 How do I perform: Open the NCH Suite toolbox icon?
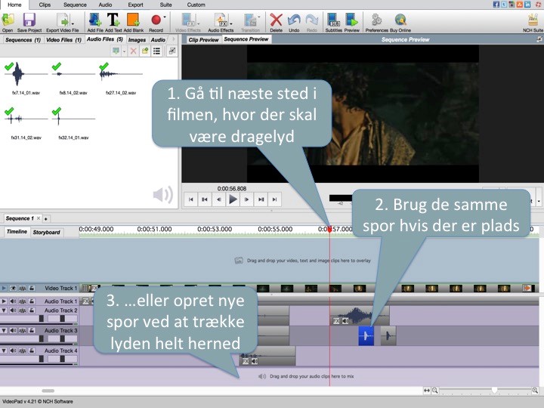click(x=533, y=20)
